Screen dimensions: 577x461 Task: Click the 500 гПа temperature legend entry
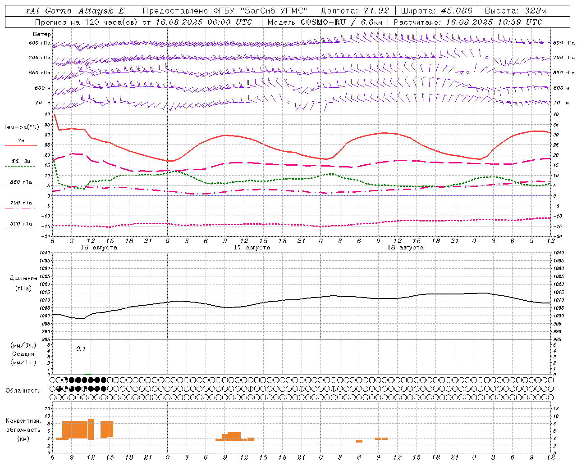pos(21,224)
